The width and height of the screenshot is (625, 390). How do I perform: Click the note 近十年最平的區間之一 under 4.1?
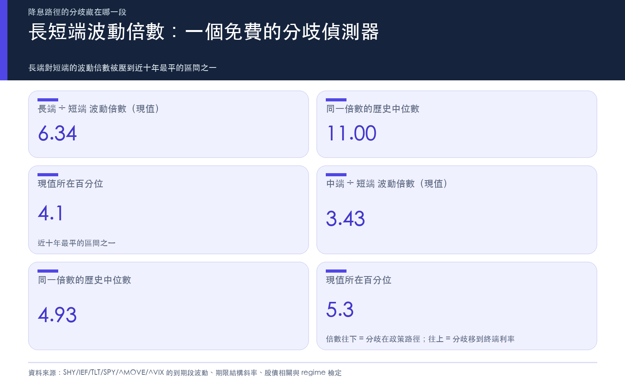tap(77, 243)
